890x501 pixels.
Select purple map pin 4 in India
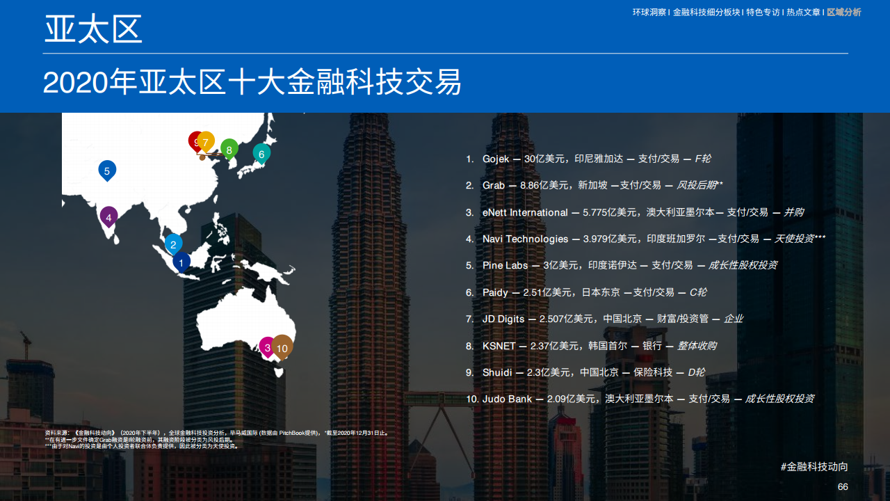(108, 217)
